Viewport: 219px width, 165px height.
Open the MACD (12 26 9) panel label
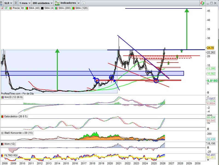tap(13, 97)
